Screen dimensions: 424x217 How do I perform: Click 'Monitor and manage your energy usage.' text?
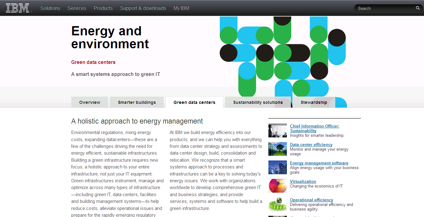[x=319, y=152]
